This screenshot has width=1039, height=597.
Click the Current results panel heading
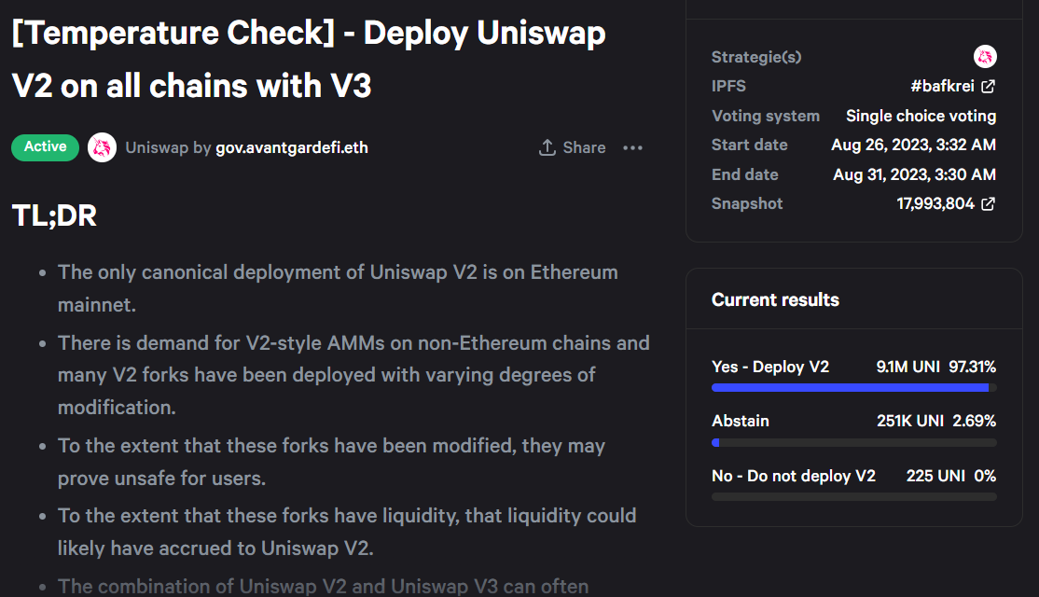coord(775,299)
